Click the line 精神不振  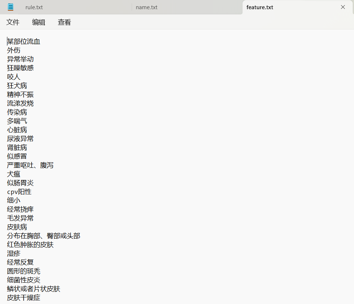coord(20,95)
